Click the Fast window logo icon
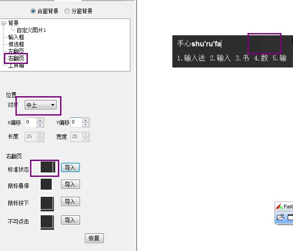The image size is (293, 251). [x=279, y=206]
